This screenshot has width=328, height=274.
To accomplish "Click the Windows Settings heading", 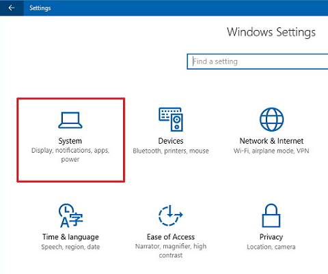I will pos(271,32).
